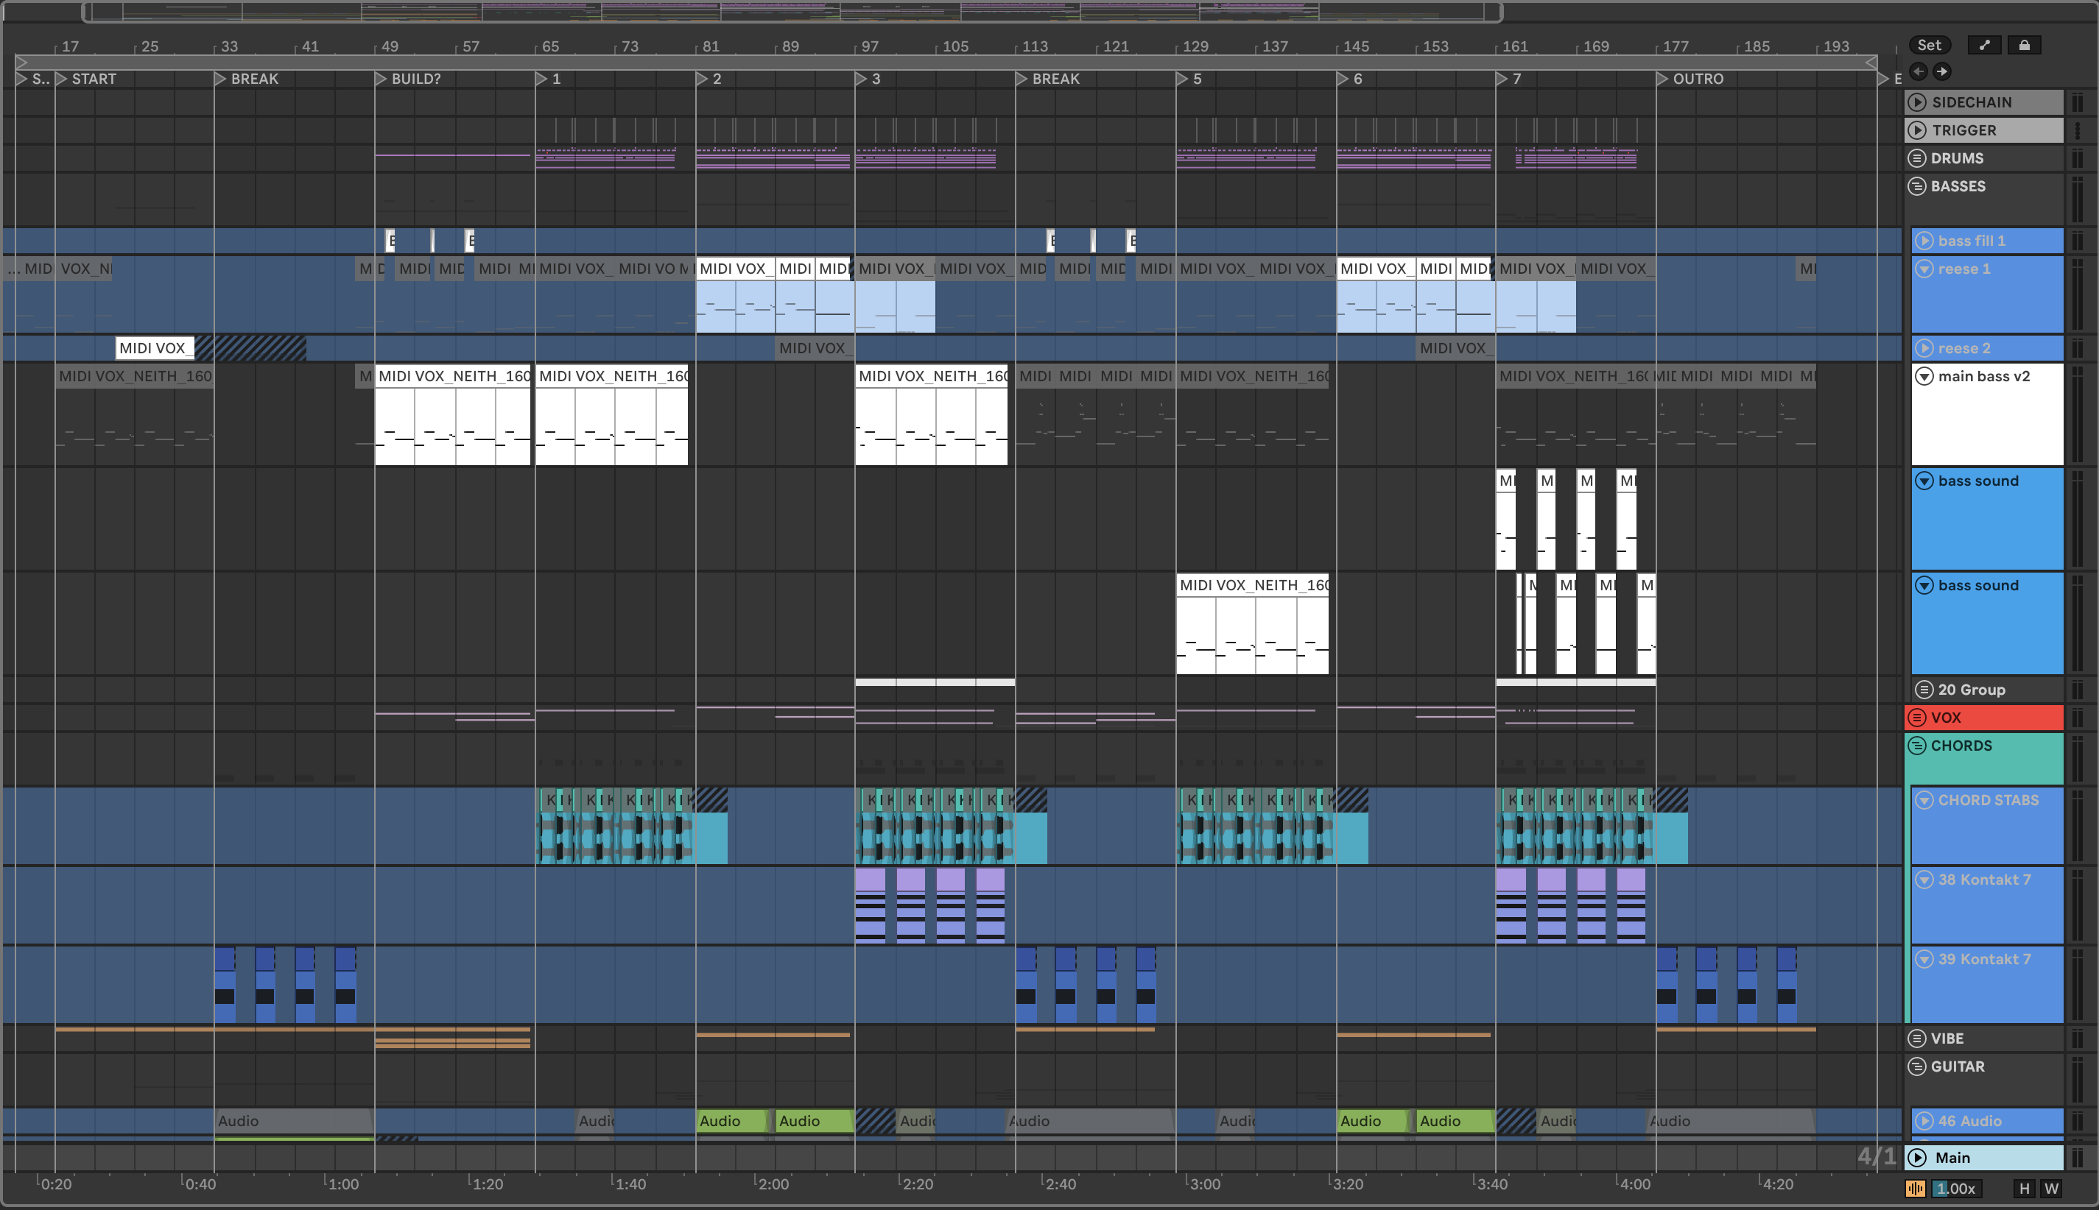Fold the main bass v2 track

click(x=1924, y=376)
